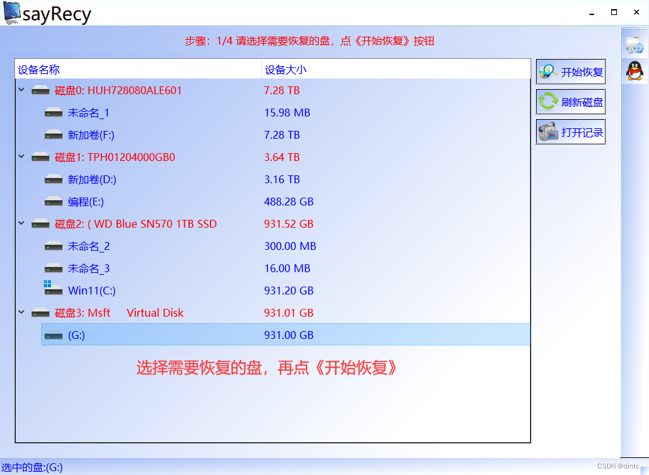Viewport: 649px width, 475px height.
Task: Click drive icon beside 未命名_2
Action: click(x=54, y=246)
